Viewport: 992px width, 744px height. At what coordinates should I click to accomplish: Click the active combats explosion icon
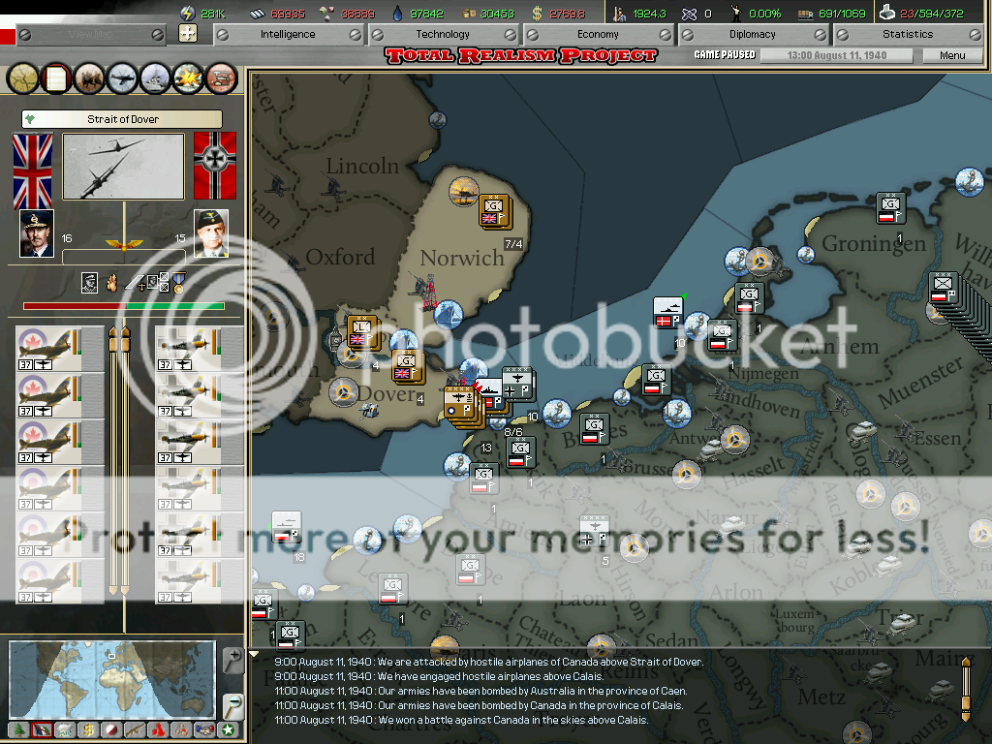pos(189,77)
